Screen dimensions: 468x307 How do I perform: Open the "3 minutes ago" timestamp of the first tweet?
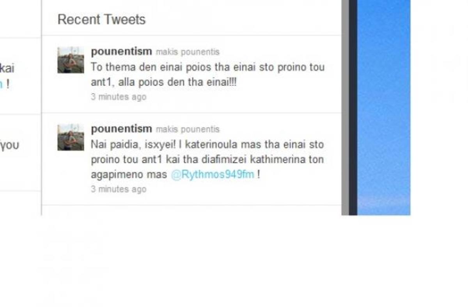[119, 97]
